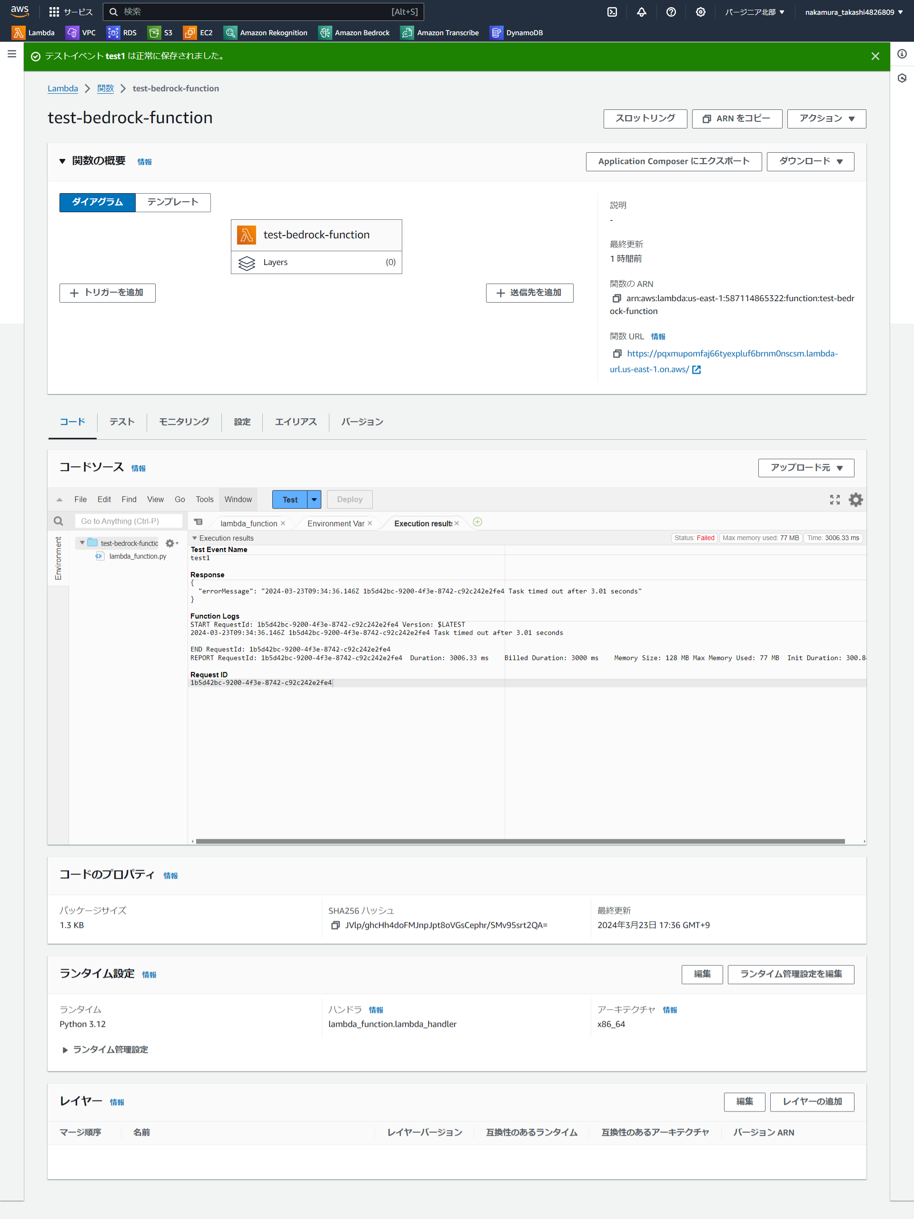Select the ダイアグラム view toggle
Viewport: 914px width, 1219px height.
click(98, 202)
